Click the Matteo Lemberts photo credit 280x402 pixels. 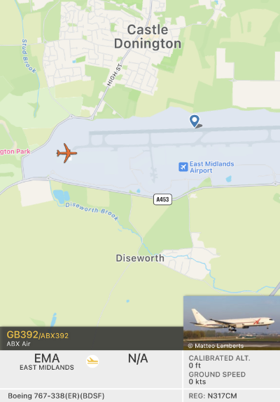[216, 346]
